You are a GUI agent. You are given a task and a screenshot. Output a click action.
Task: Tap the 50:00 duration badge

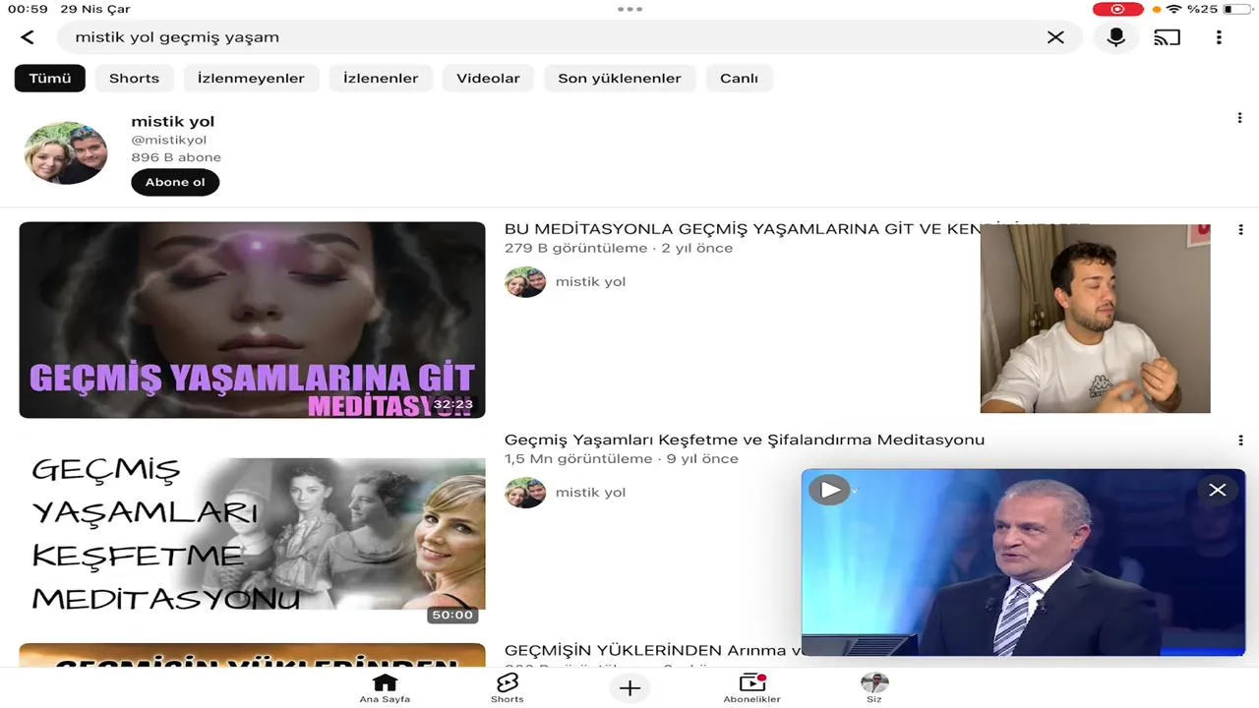[452, 615]
